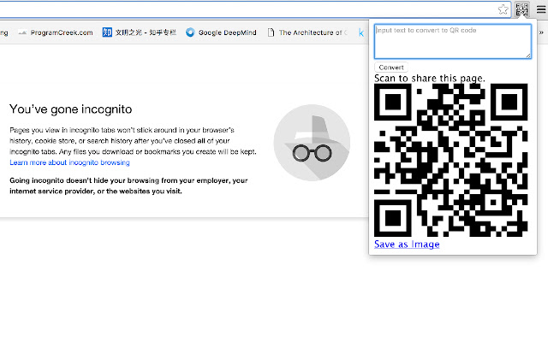Expand the bookmarks bar overflow chevron
Image resolution: width=548 pixels, height=342 pixels.
point(540,33)
